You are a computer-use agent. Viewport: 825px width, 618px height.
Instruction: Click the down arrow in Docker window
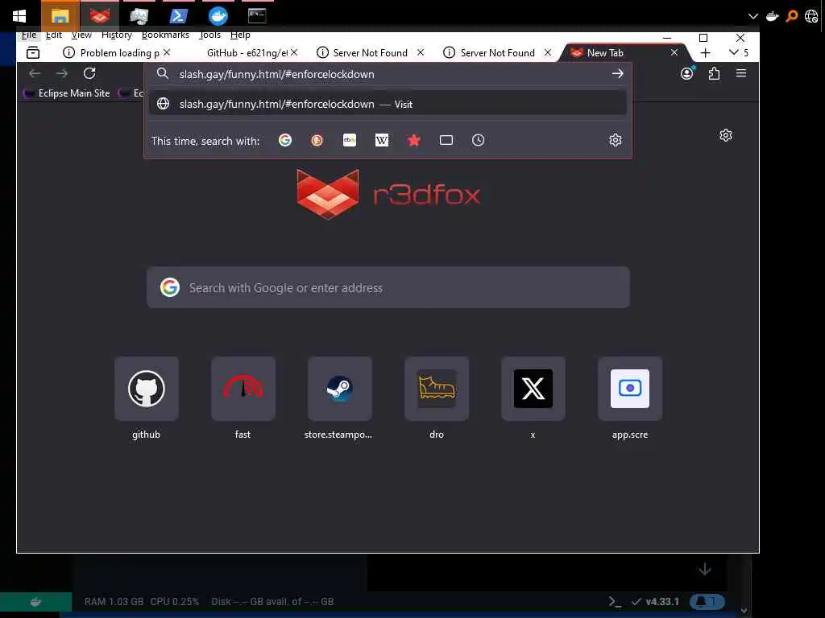click(704, 569)
